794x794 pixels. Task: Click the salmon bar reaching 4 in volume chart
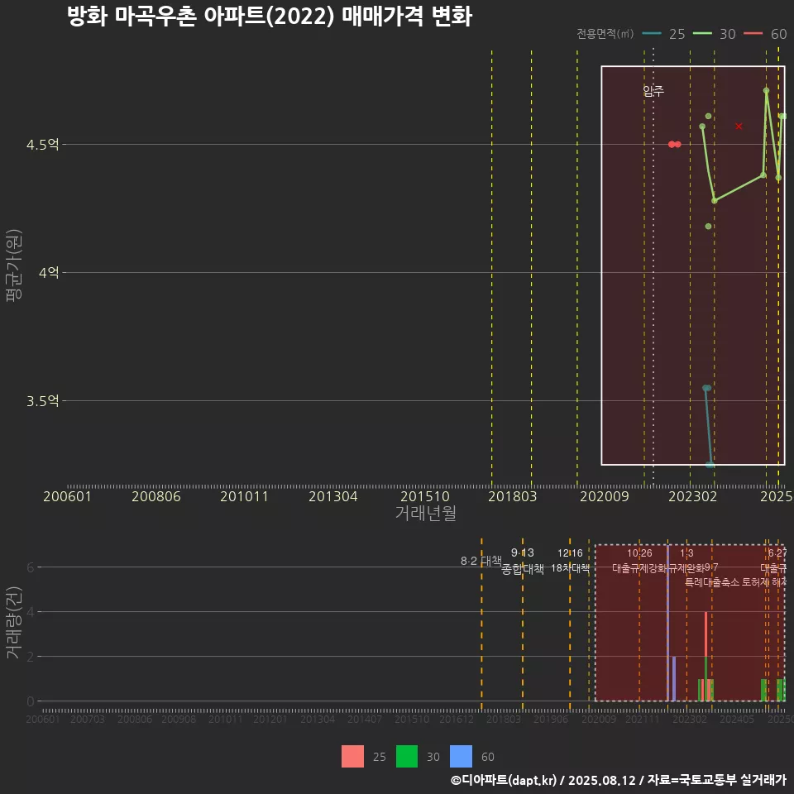tap(706, 634)
